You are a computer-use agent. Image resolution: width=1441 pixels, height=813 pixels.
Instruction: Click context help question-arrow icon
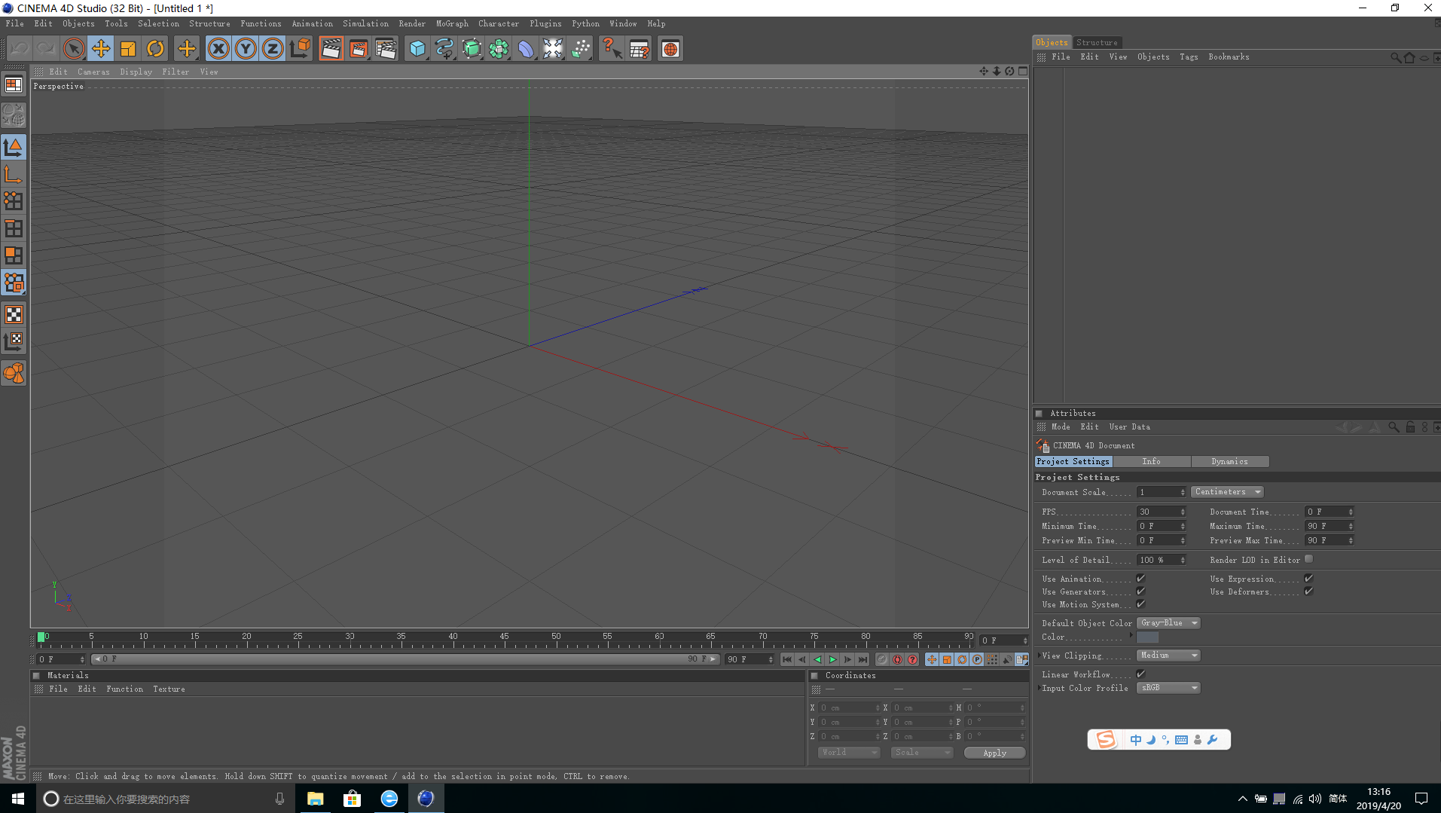pyautogui.click(x=612, y=49)
